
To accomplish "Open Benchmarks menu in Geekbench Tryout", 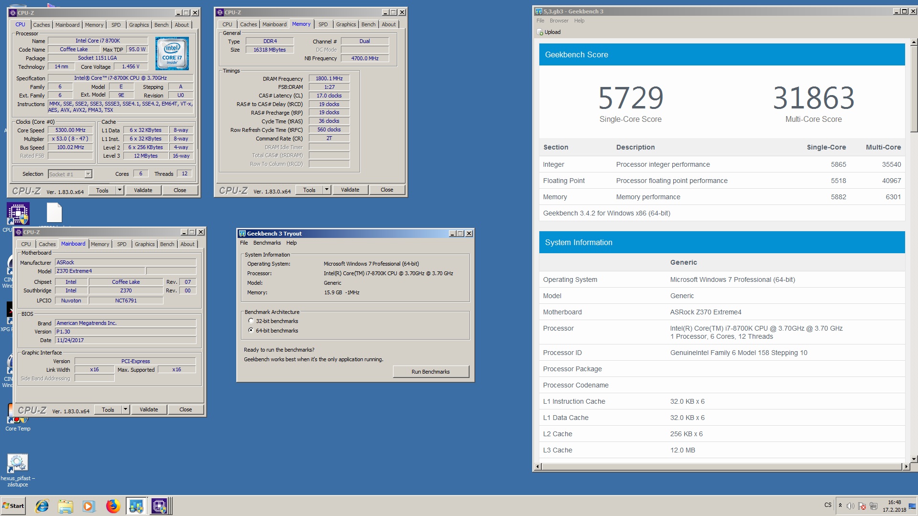I will pos(267,243).
